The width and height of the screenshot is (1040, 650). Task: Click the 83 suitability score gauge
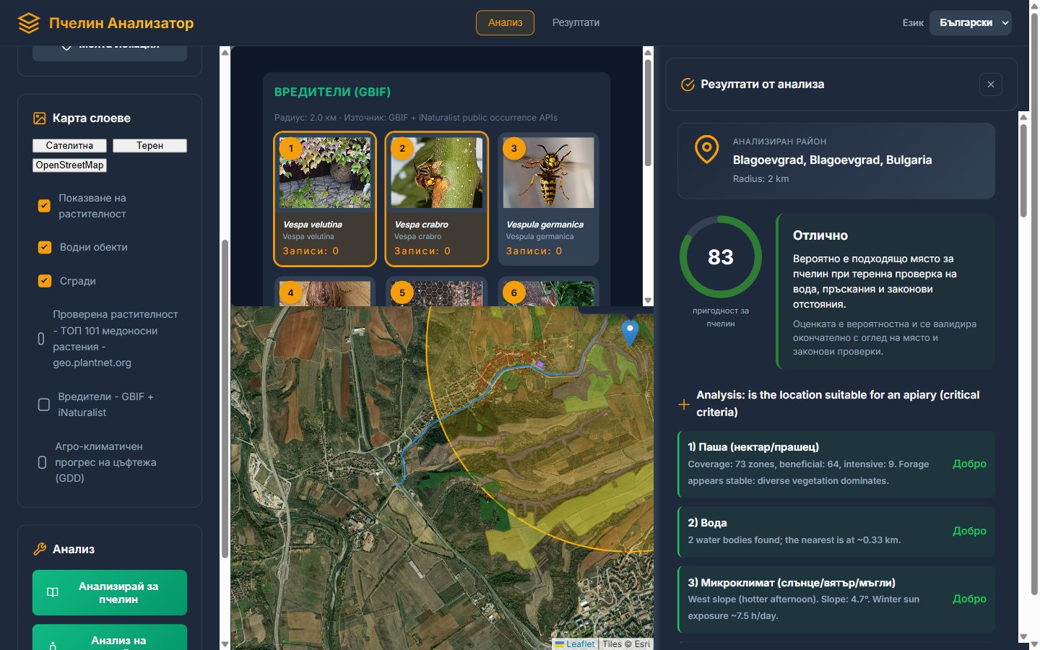721,257
